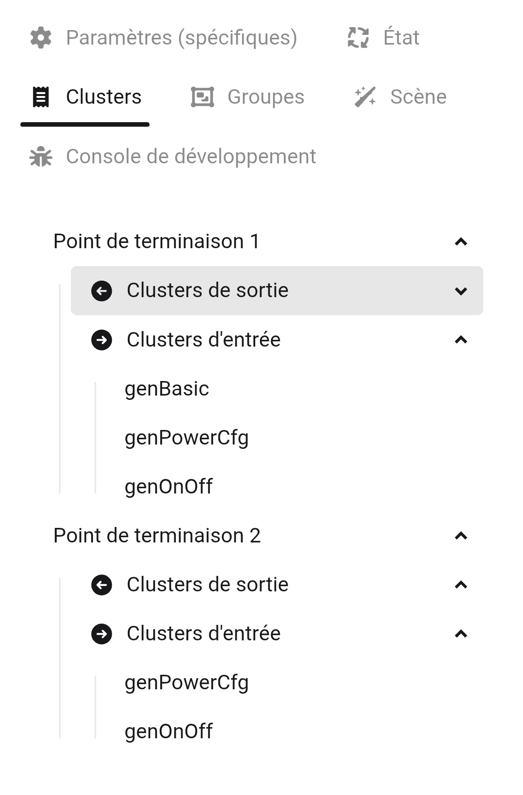Click the gear icon beside Paramètres (spécifiques)

click(x=41, y=38)
